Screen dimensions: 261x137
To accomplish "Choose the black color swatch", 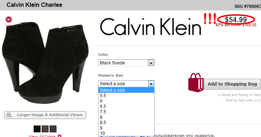I will [x=37, y=129].
